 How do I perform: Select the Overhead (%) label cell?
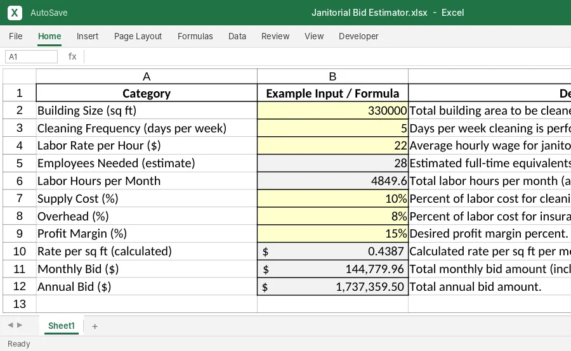coord(147,216)
